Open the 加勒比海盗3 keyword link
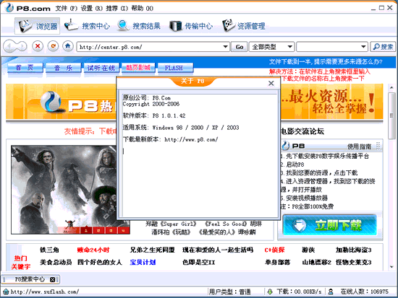This screenshot has height=298, width=398. click(x=353, y=250)
